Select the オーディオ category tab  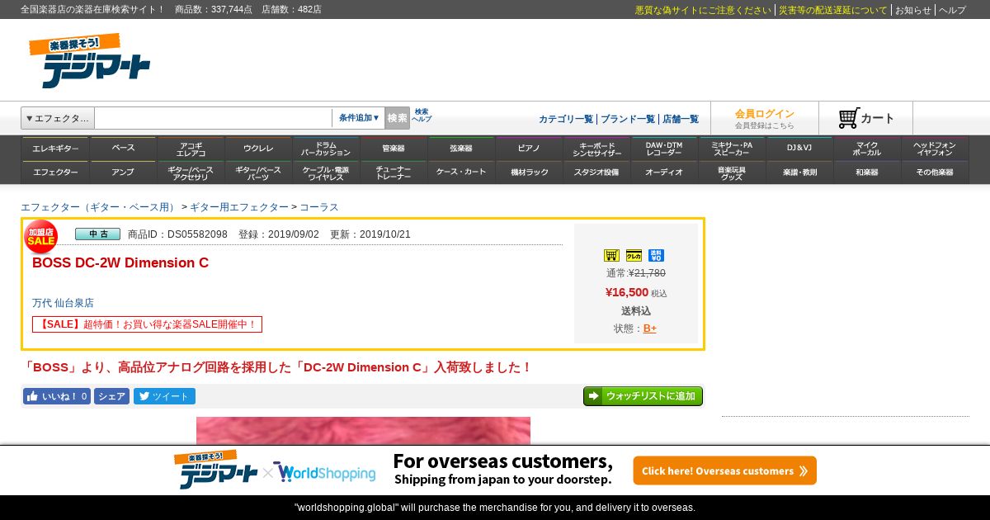point(664,173)
